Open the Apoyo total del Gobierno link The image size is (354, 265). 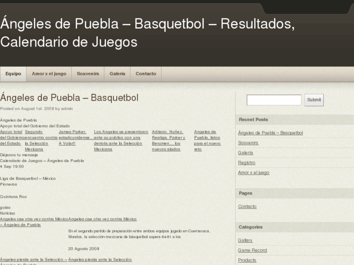(x=11, y=138)
